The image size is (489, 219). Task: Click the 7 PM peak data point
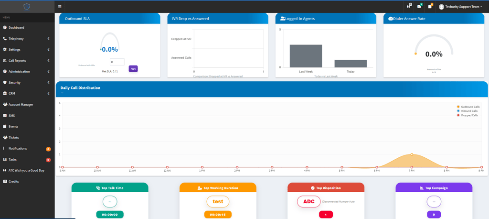point(412,154)
